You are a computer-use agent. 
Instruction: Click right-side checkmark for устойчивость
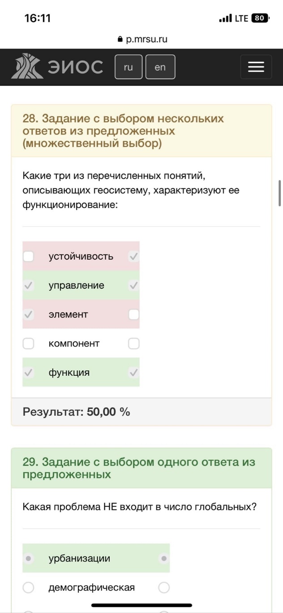pos(134,257)
